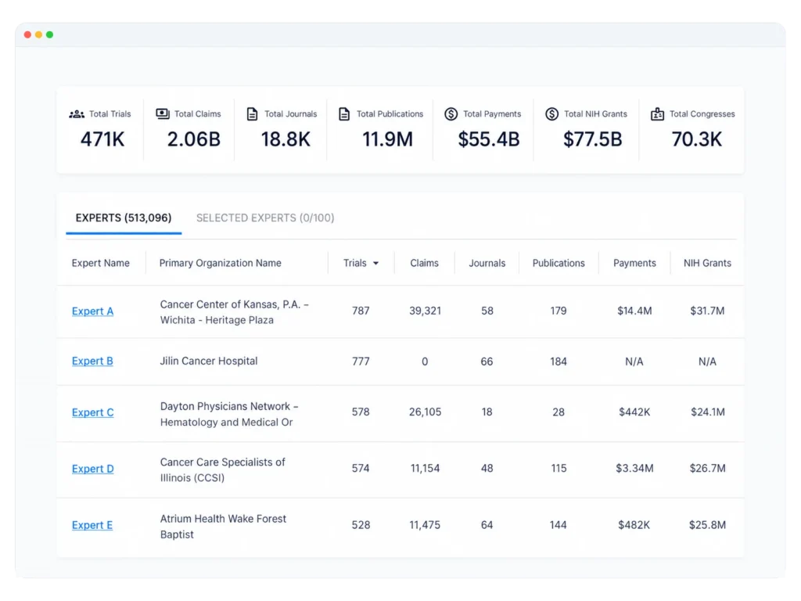Click the 11,475 claims value
This screenshot has height=601, width=801.
pos(425,525)
